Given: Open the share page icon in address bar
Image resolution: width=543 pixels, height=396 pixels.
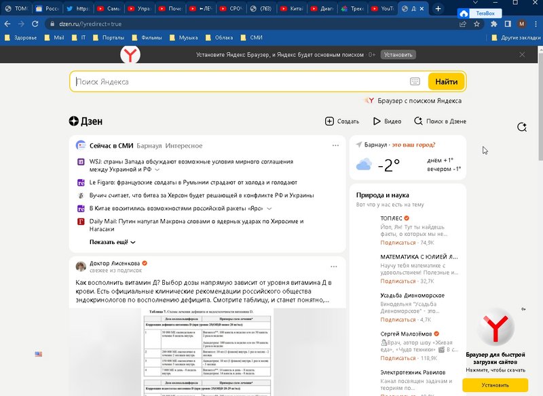Looking at the screenshot, I should click(463, 24).
